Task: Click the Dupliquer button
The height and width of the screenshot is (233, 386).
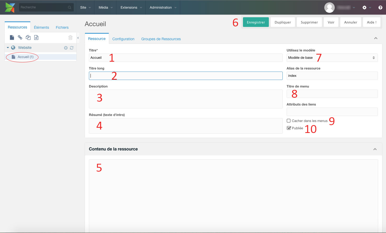Action: click(283, 22)
